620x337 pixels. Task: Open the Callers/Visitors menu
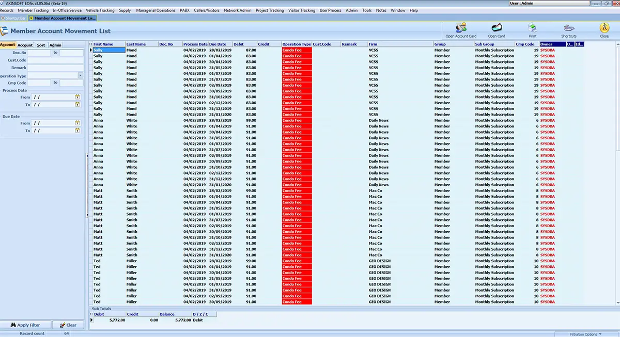coord(207,10)
